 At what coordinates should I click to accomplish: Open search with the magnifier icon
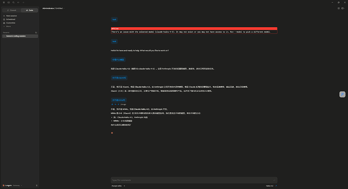tap(14, 3)
